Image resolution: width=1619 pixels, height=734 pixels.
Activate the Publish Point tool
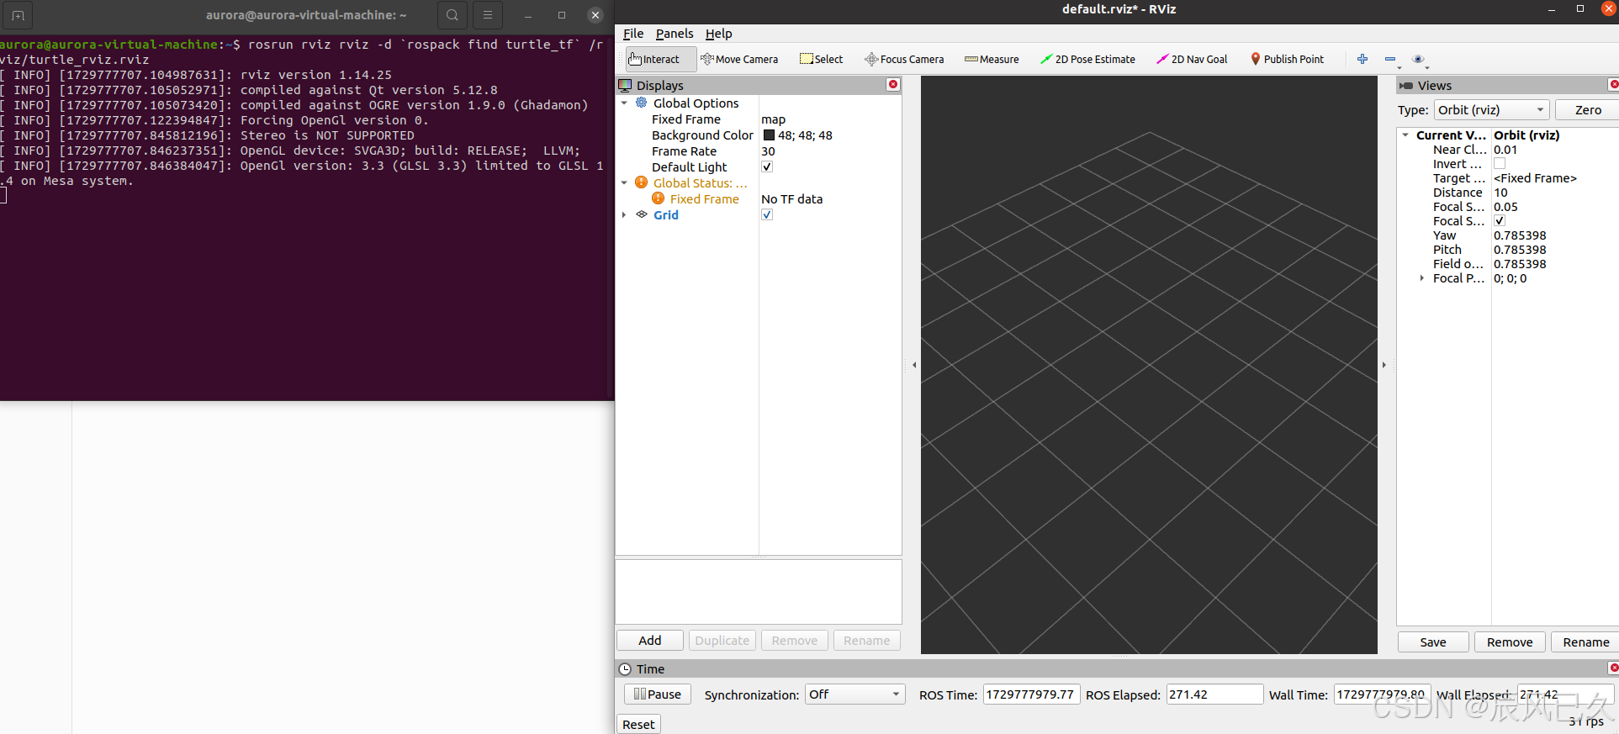[x=1287, y=59]
